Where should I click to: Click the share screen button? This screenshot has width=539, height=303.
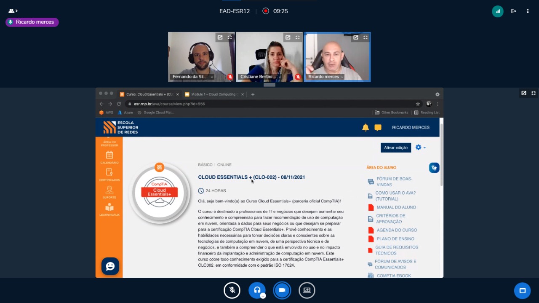point(307,290)
